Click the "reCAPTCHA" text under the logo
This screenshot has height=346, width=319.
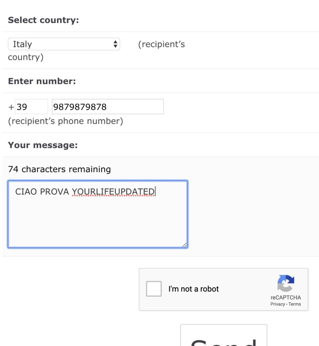coord(286,298)
